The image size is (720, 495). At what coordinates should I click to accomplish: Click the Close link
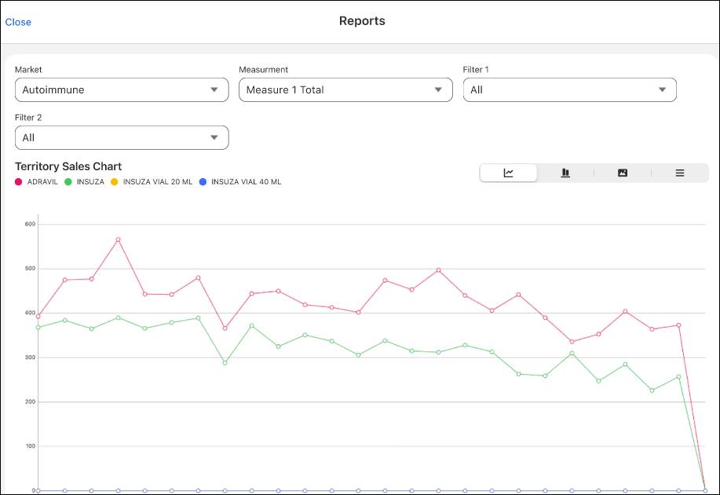point(18,22)
